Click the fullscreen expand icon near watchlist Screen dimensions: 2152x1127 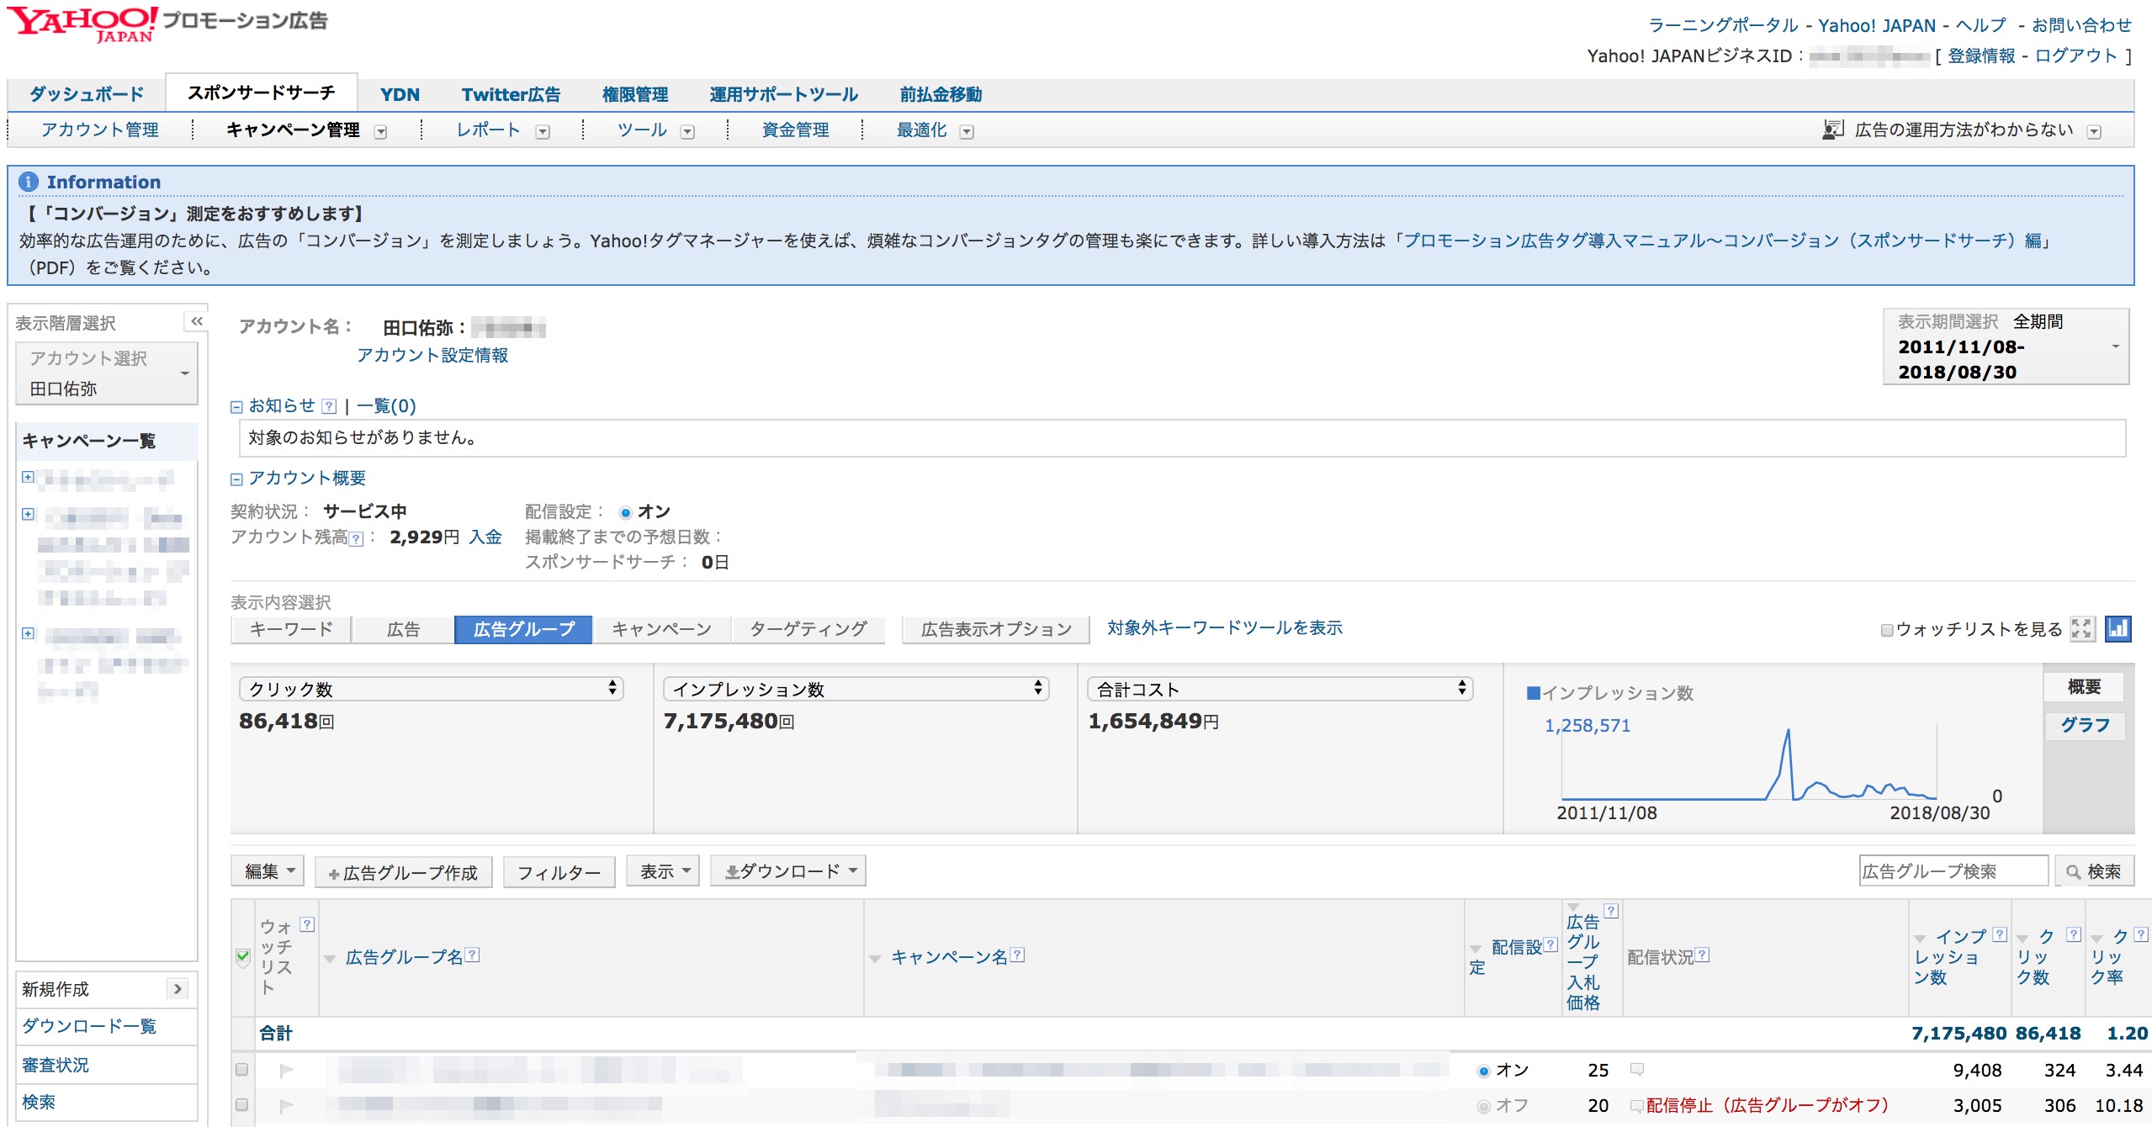coord(2081,628)
